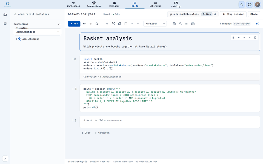Image resolution: width=263 pixels, height=164 pixels.
Task: Expand the AcmeLakehouse tree node
Action: [16, 39]
